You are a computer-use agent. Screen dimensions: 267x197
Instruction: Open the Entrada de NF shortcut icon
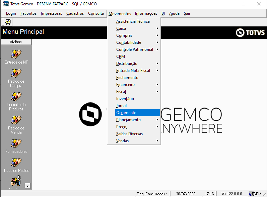pyautogui.click(x=16, y=54)
